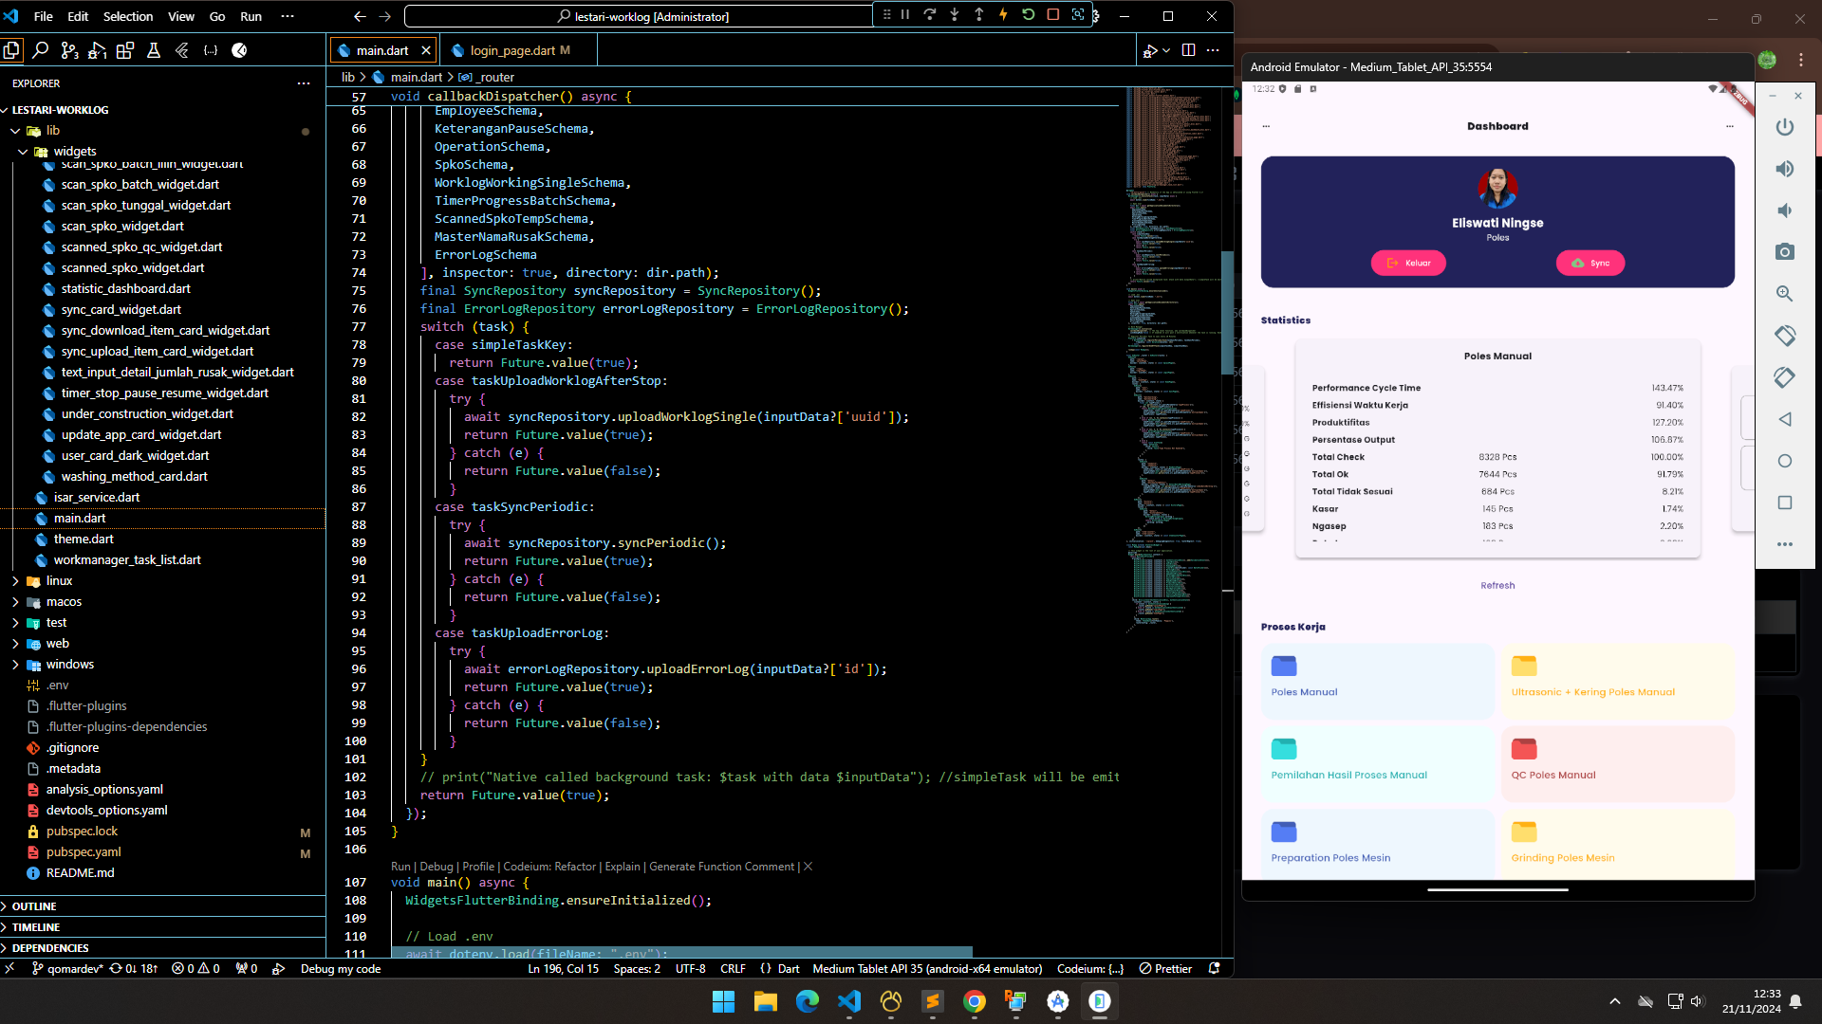
Task: Split the editor right
Action: tap(1188, 50)
